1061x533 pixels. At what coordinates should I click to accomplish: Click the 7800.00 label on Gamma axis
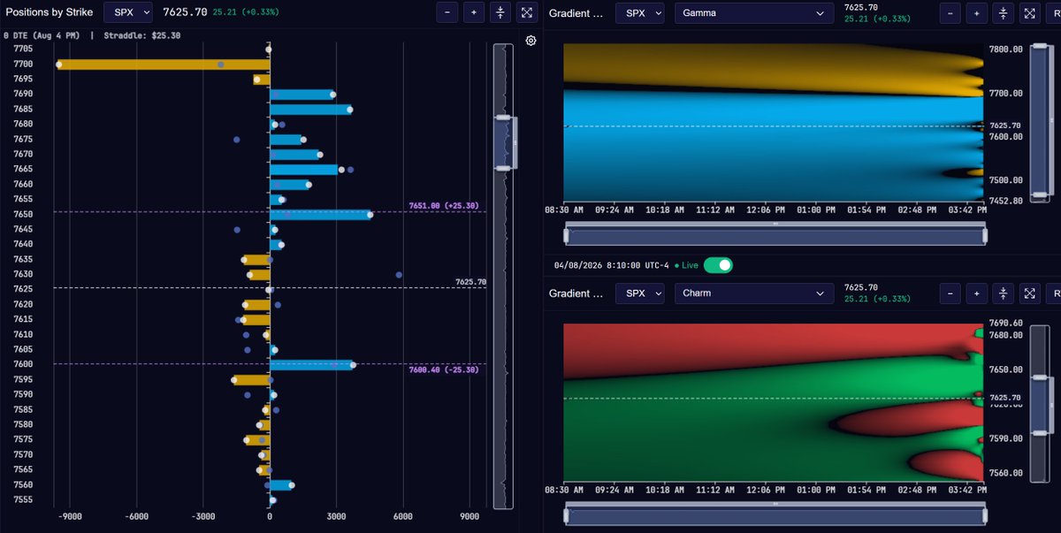[x=1006, y=49]
